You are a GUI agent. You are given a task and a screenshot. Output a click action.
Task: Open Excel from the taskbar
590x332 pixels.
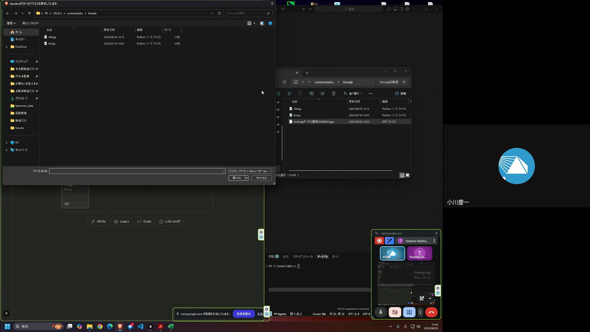[x=171, y=326]
